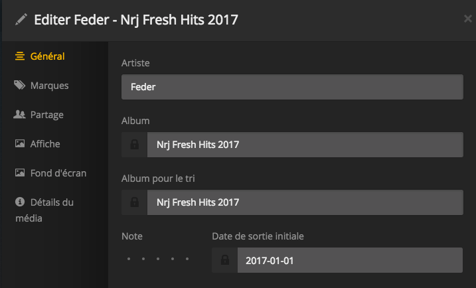Click the Artiste field containing Feder
This screenshot has height=288, width=476.
coord(292,87)
